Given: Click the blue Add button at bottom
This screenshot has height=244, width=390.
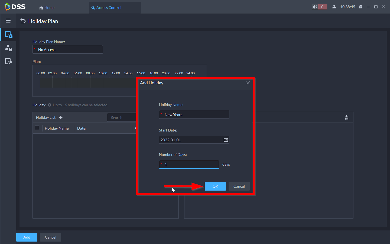Looking at the screenshot, I should pos(27,237).
